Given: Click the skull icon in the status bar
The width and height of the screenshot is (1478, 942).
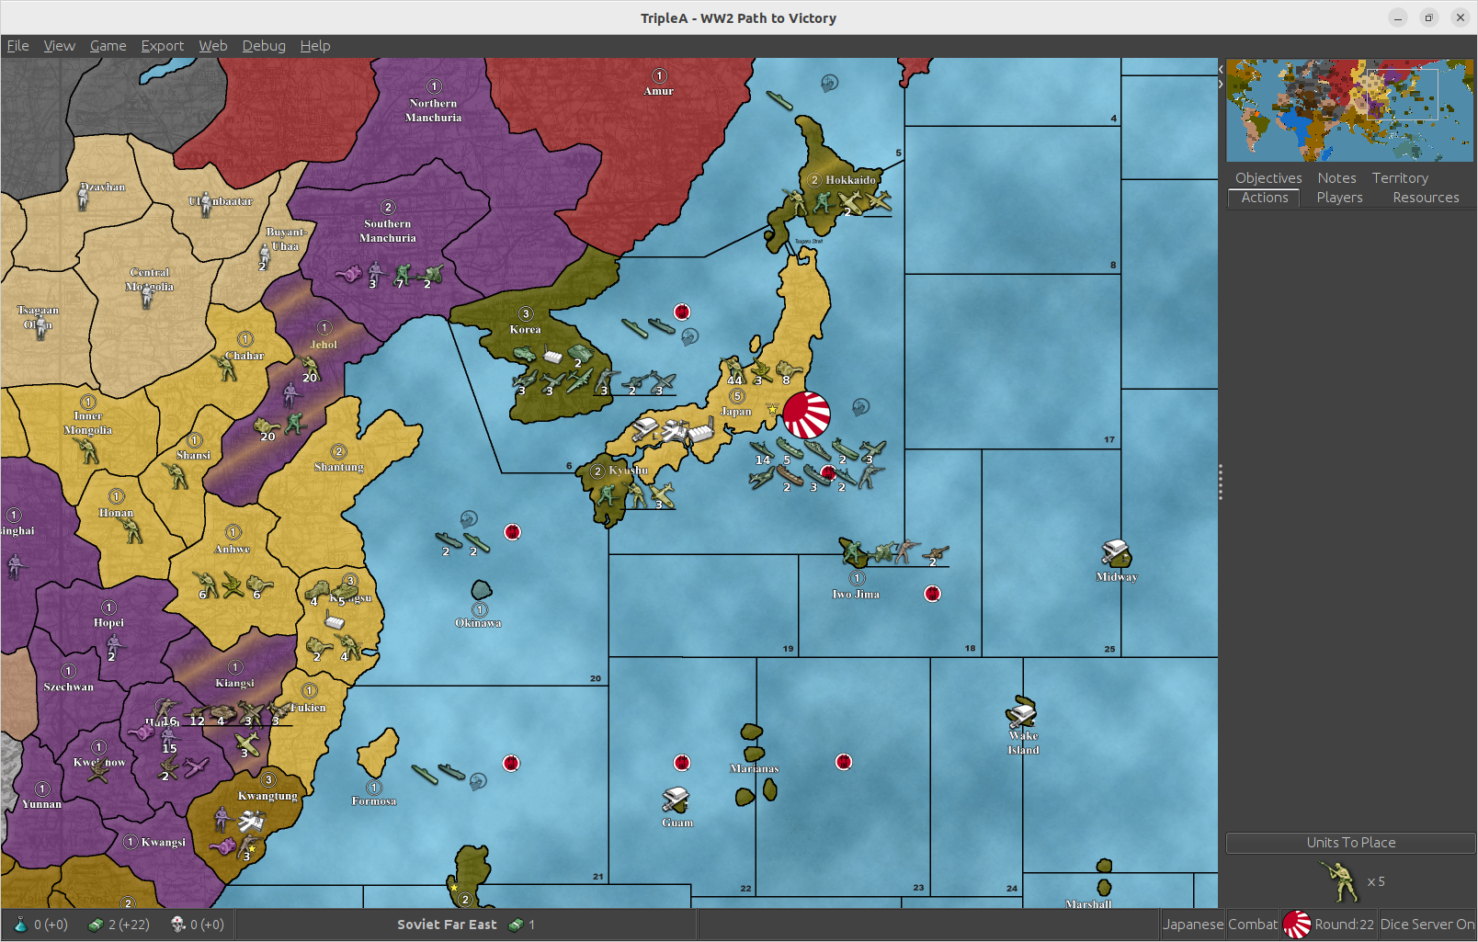Looking at the screenshot, I should point(178,925).
